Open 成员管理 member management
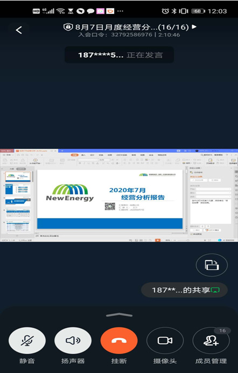This screenshot has height=373, width=238. click(211, 341)
